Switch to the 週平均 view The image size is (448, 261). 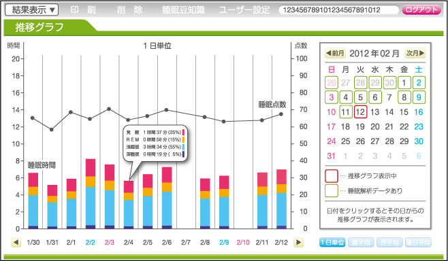coord(361,243)
